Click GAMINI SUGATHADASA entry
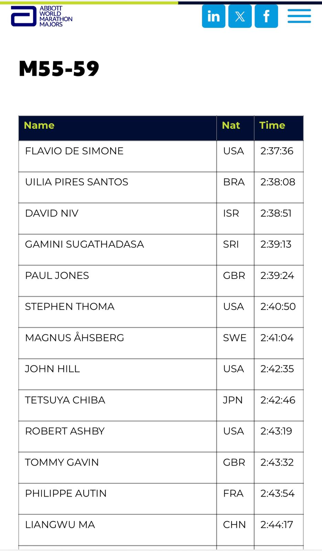Viewport: 322px width, 551px height. click(84, 244)
